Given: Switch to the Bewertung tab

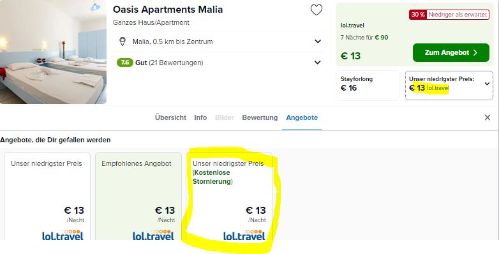Looking at the screenshot, I should [260, 117].
